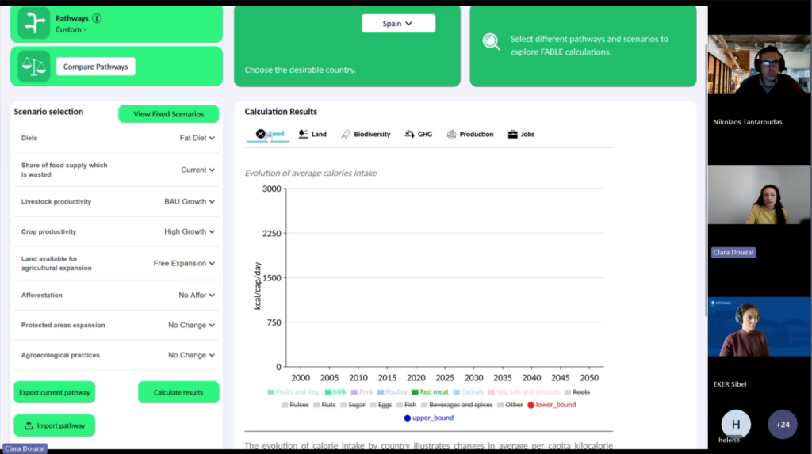Click the Compare Pathways scales icon
812x454 pixels.
coord(33,67)
